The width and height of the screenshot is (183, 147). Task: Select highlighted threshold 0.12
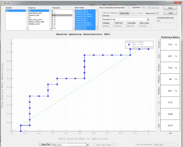pyautogui.click(x=62, y=15)
